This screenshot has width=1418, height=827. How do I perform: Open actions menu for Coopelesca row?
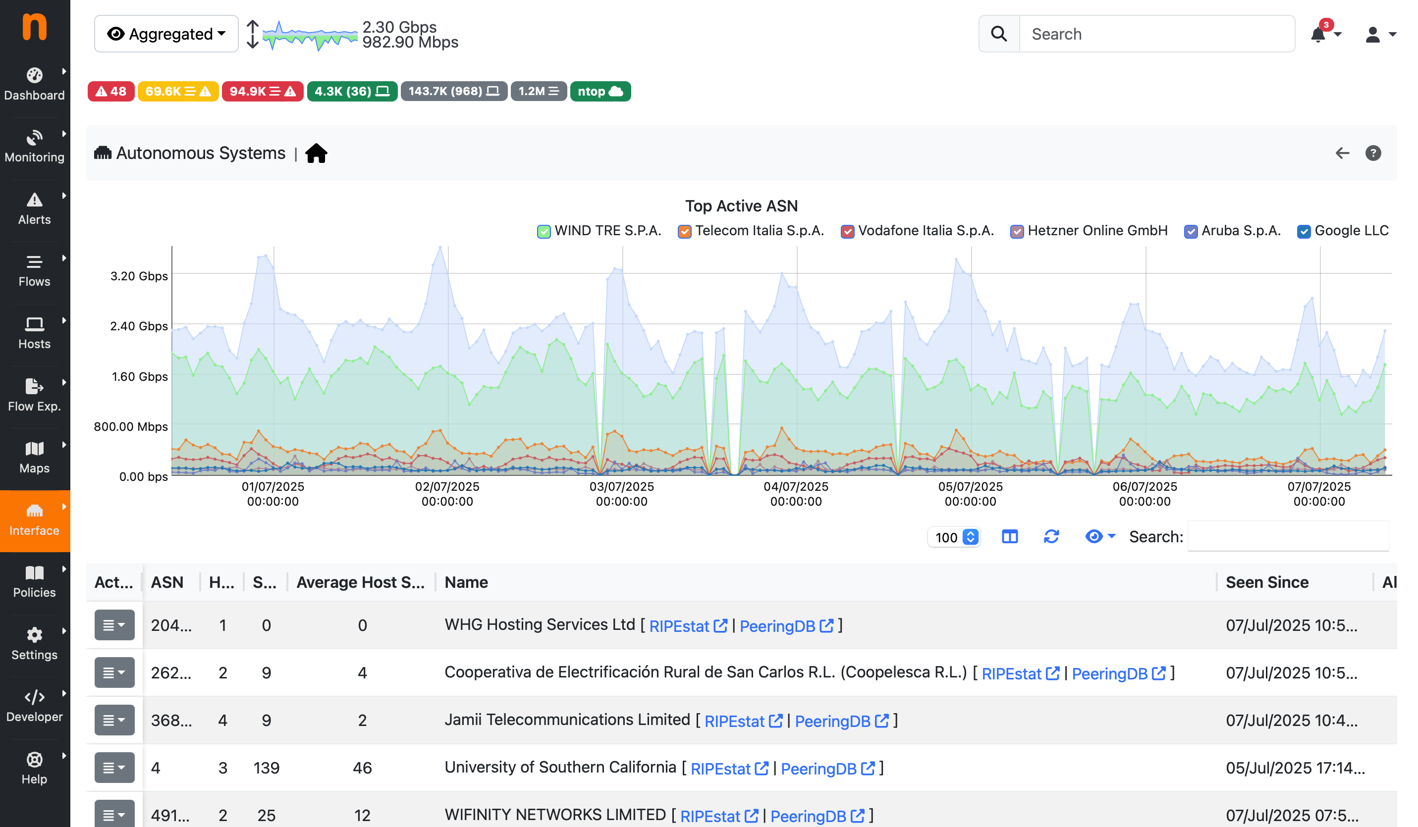click(114, 672)
